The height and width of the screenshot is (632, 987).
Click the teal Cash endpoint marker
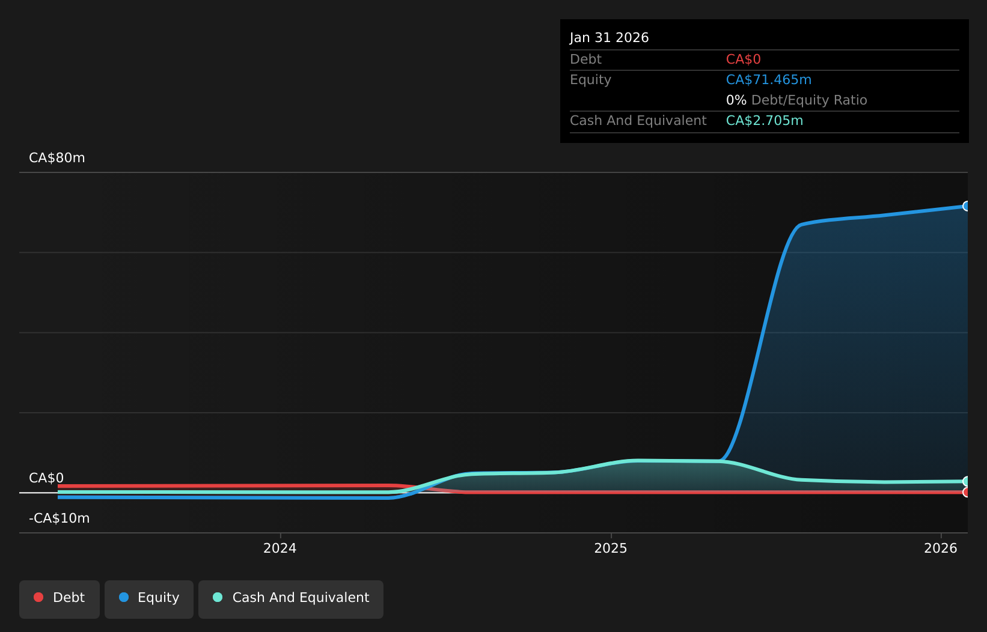coord(967,481)
